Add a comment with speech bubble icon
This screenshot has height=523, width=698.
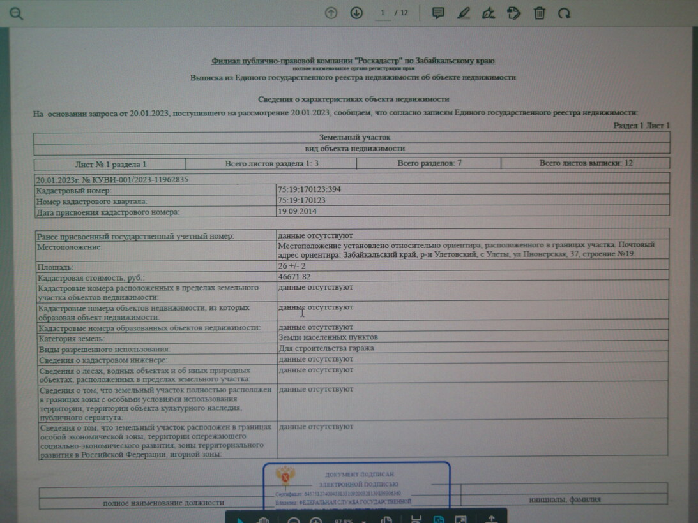click(438, 13)
